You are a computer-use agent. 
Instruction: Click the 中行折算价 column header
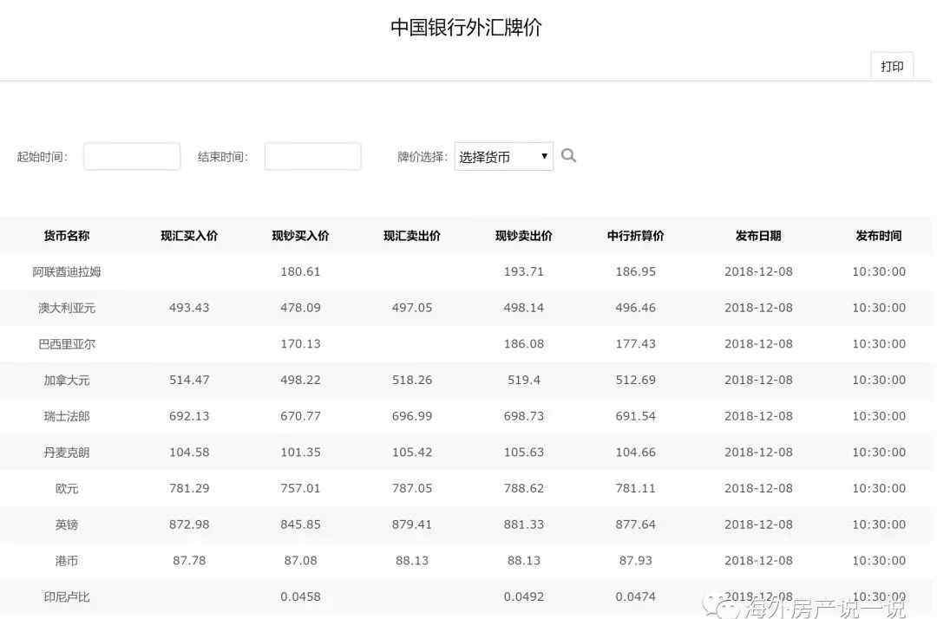pyautogui.click(x=635, y=236)
